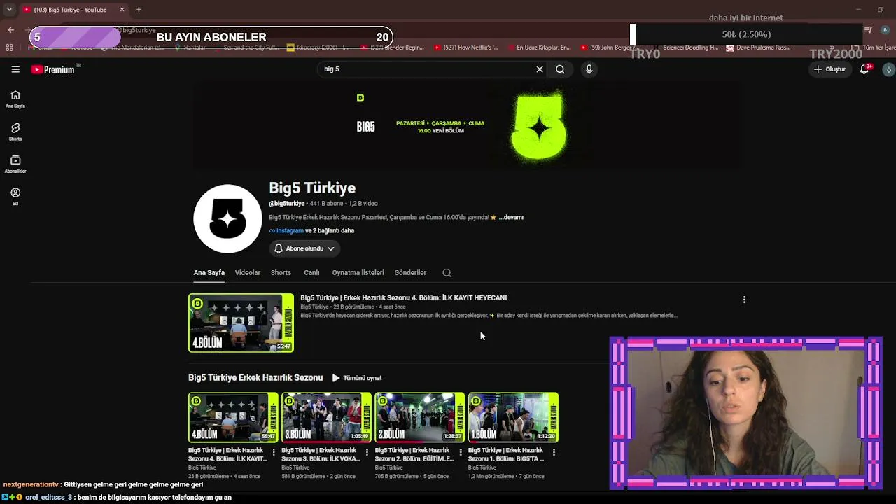Switch to the Videolar tab
The width and height of the screenshot is (896, 504).
(248, 273)
